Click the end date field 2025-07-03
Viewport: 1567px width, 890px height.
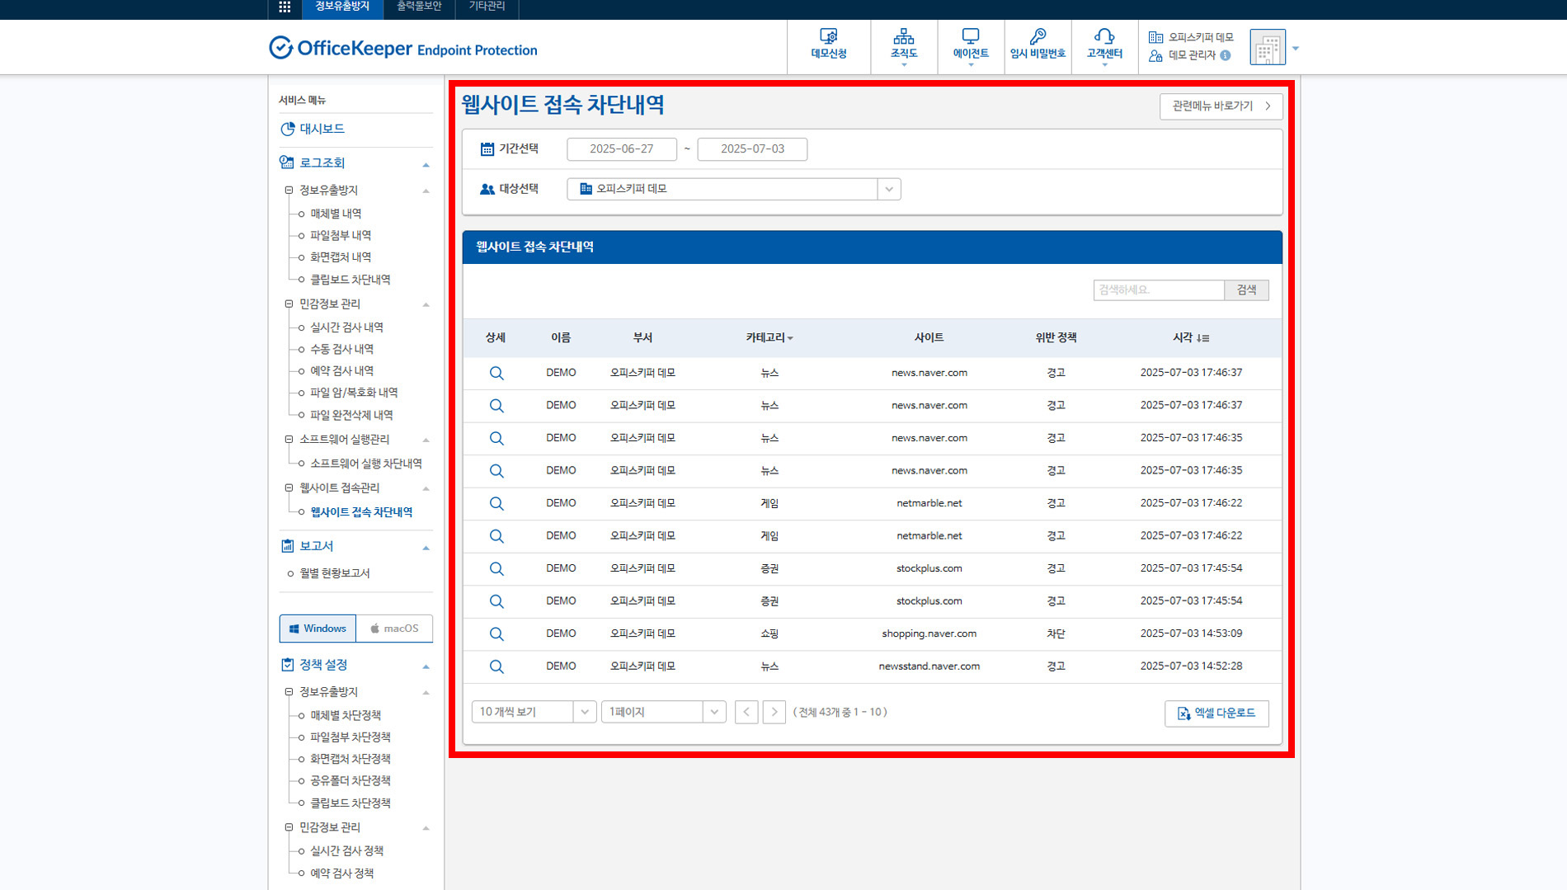752,149
